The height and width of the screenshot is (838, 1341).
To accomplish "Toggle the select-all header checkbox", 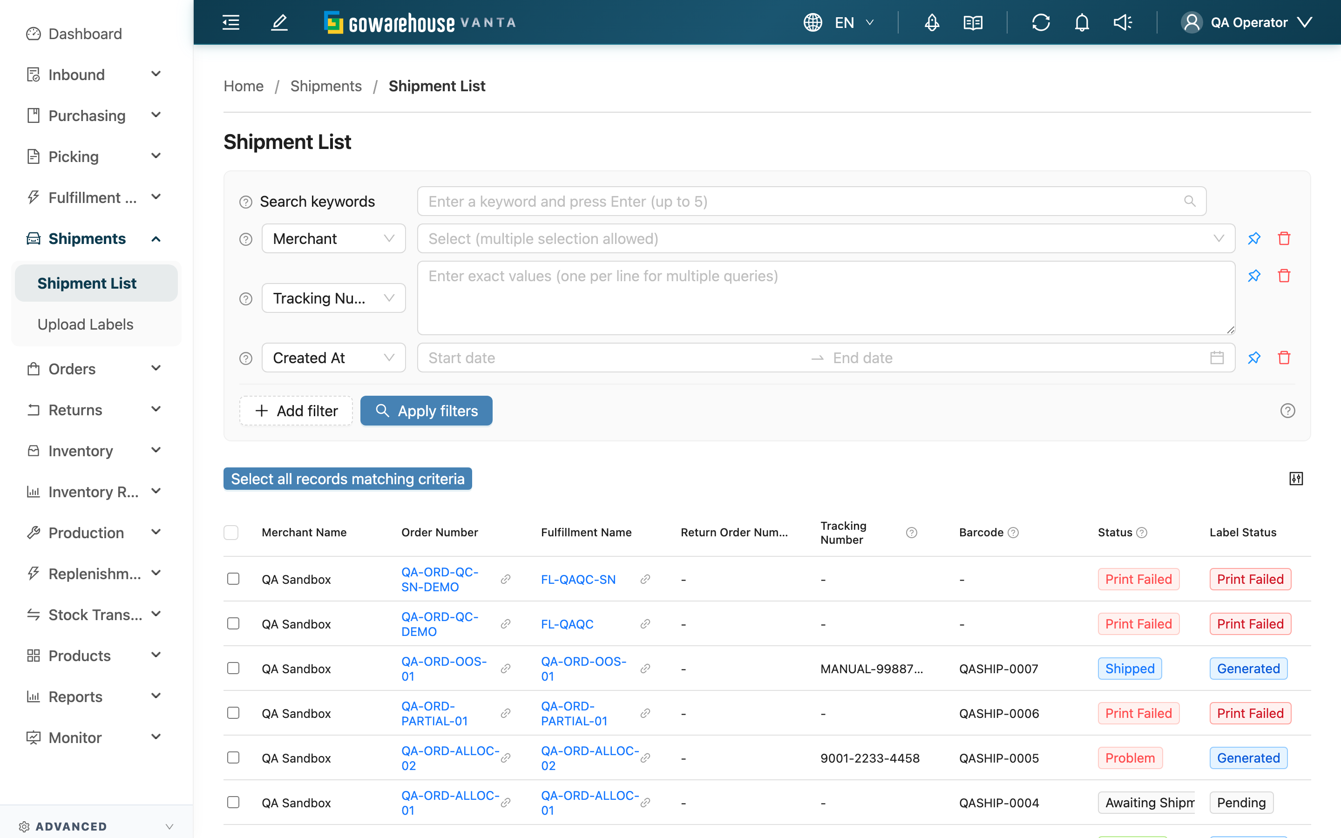I will tap(231, 533).
